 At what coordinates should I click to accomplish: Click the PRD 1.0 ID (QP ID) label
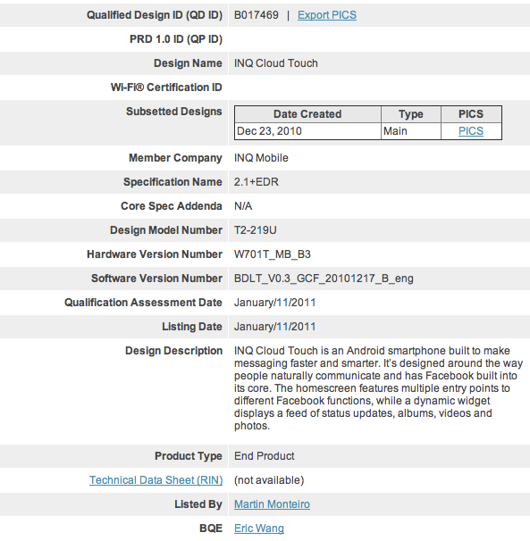tap(176, 39)
